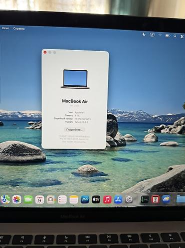
Task: Open the red-framed app icon beside Weather
Action: (x=155, y=199)
